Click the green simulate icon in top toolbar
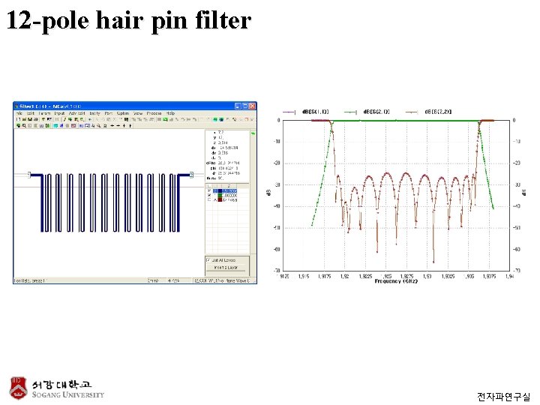 pyautogui.click(x=165, y=119)
